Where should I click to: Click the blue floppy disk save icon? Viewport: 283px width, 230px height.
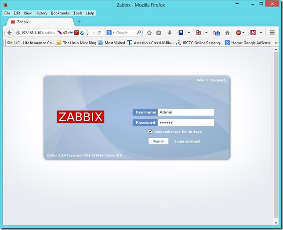pos(181,32)
